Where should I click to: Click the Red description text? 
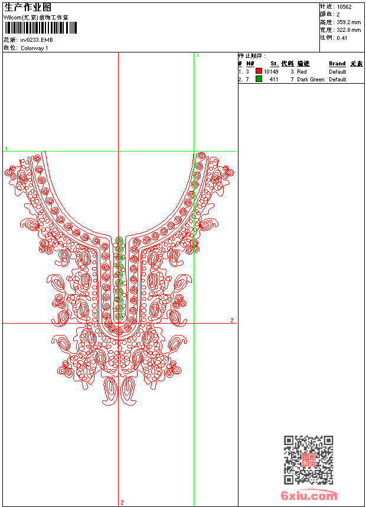[302, 72]
